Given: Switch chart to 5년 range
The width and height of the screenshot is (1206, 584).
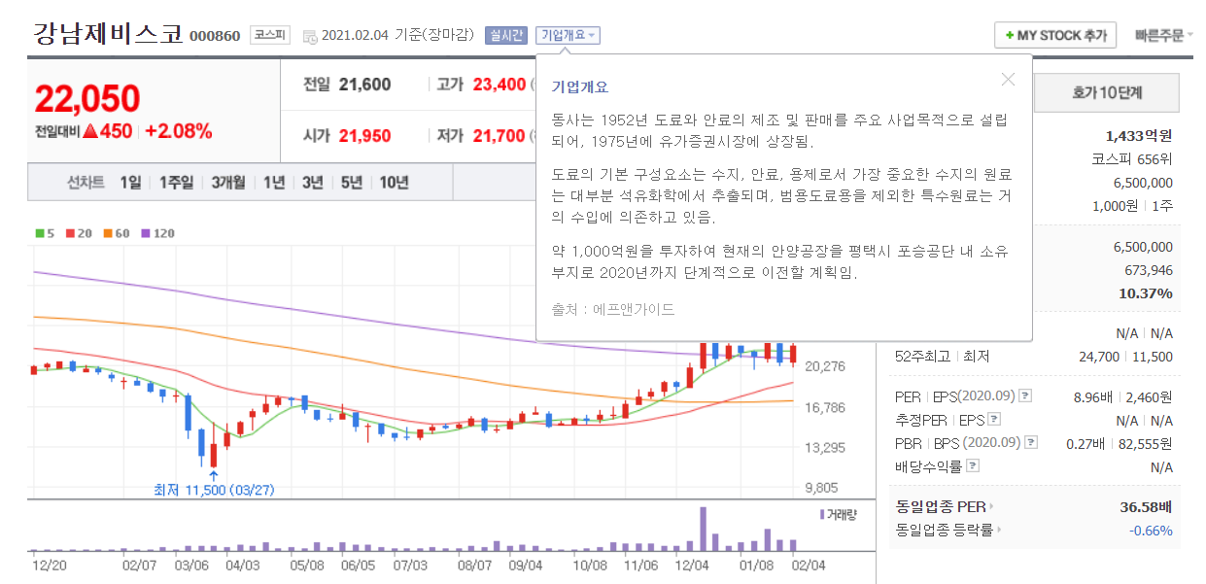Looking at the screenshot, I should point(351,182).
